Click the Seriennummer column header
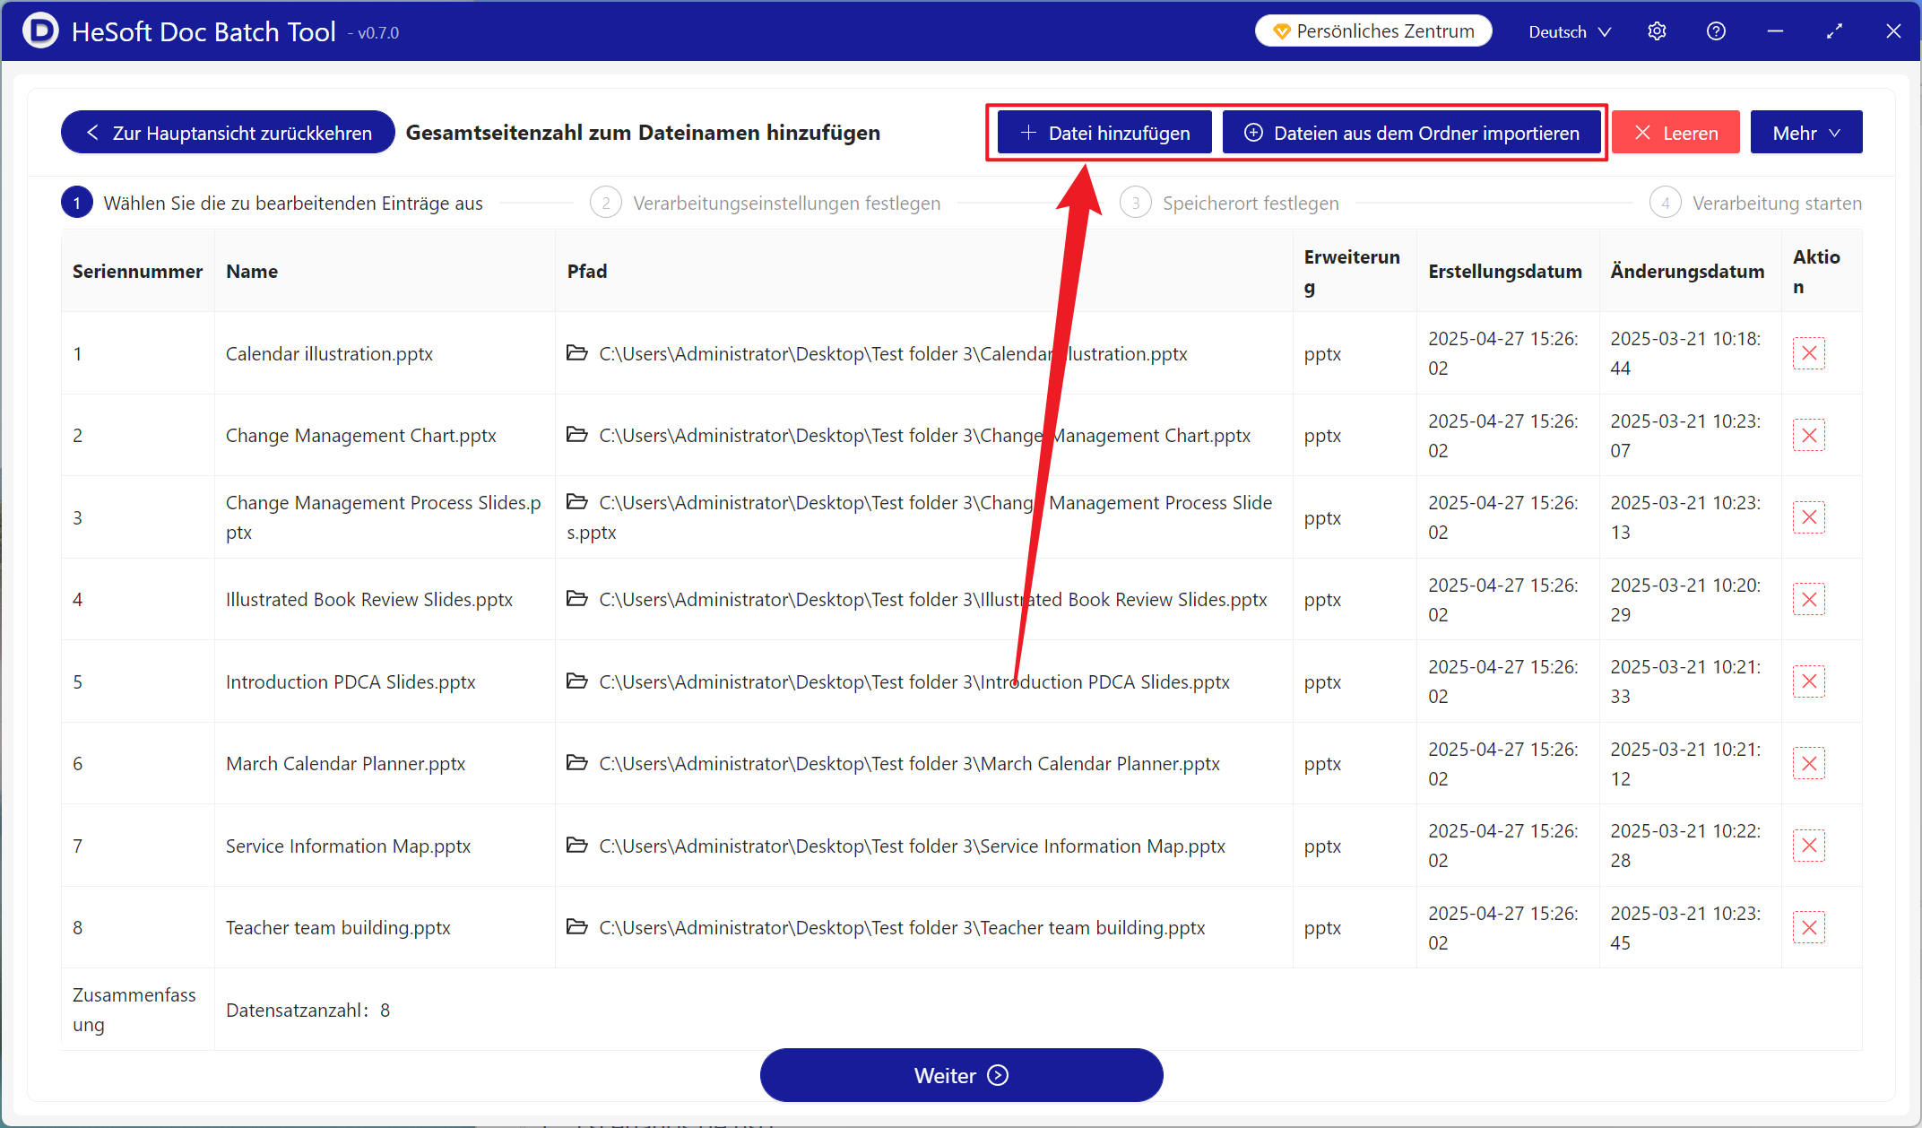This screenshot has height=1128, width=1922. point(137,272)
